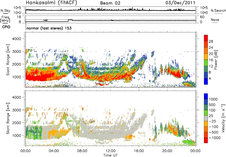
Task: Click the "16:00" time tick label
Action: click(x=139, y=151)
